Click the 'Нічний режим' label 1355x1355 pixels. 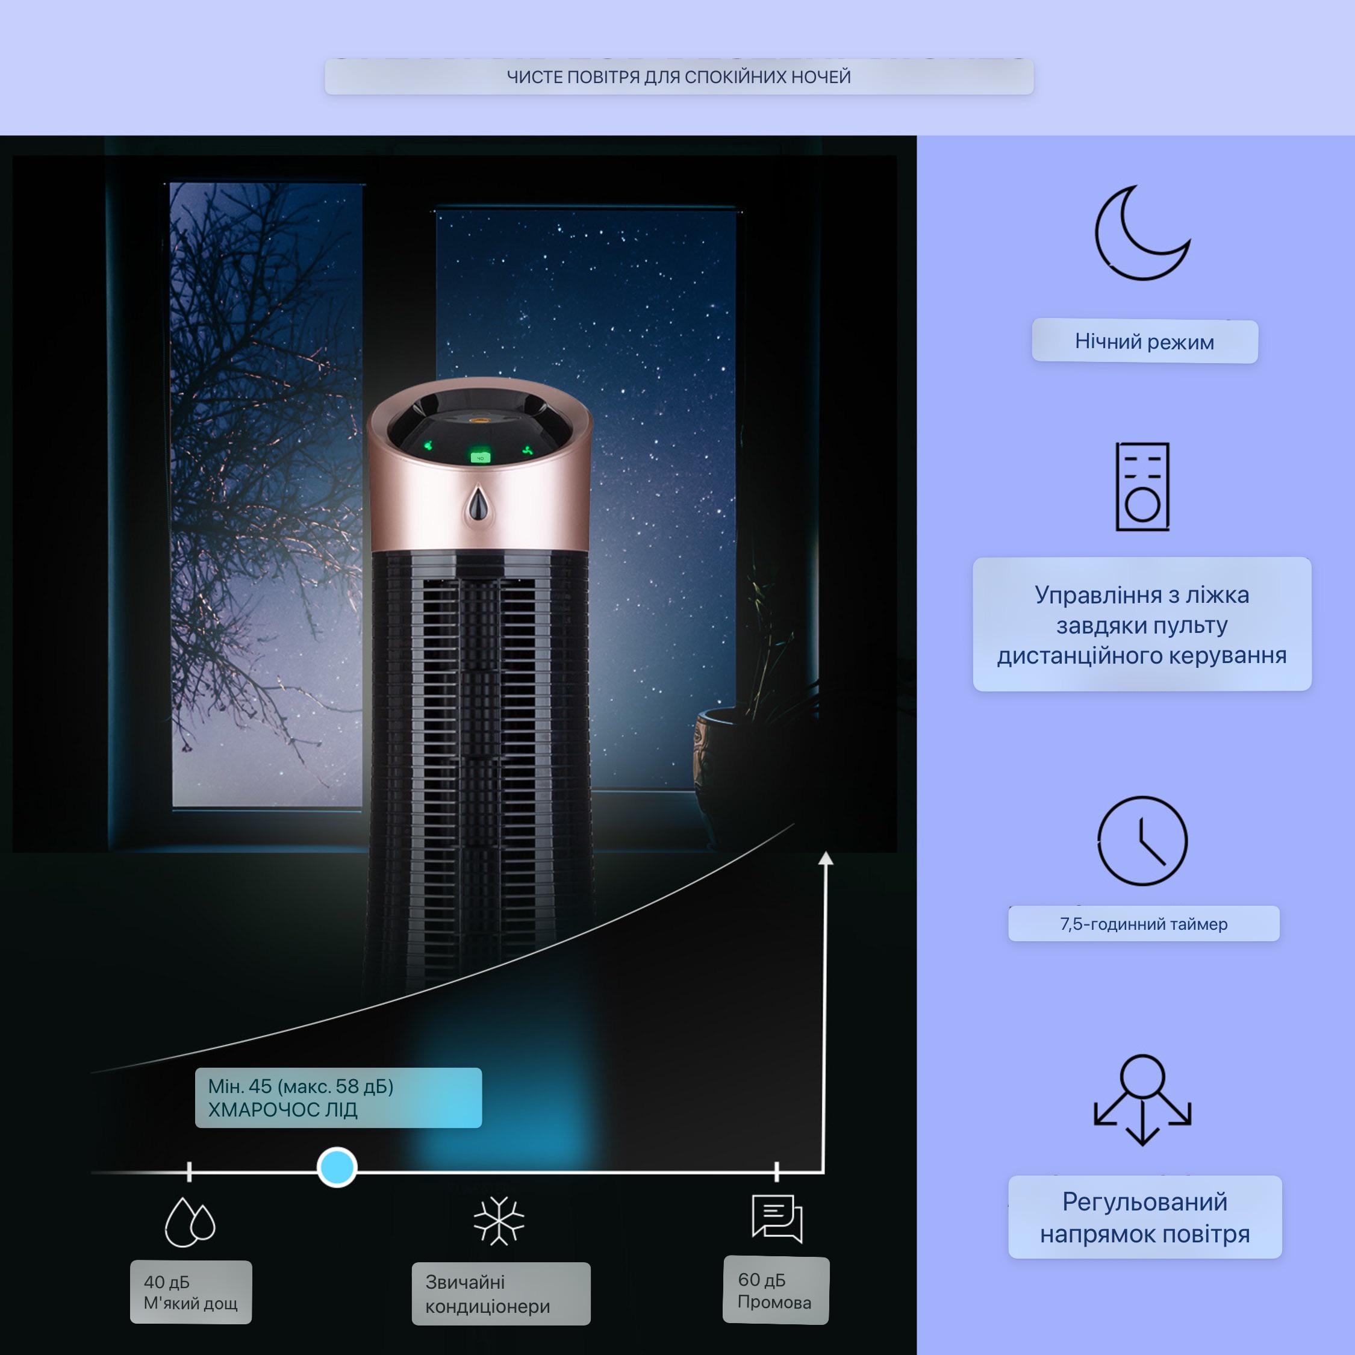coord(1145,341)
